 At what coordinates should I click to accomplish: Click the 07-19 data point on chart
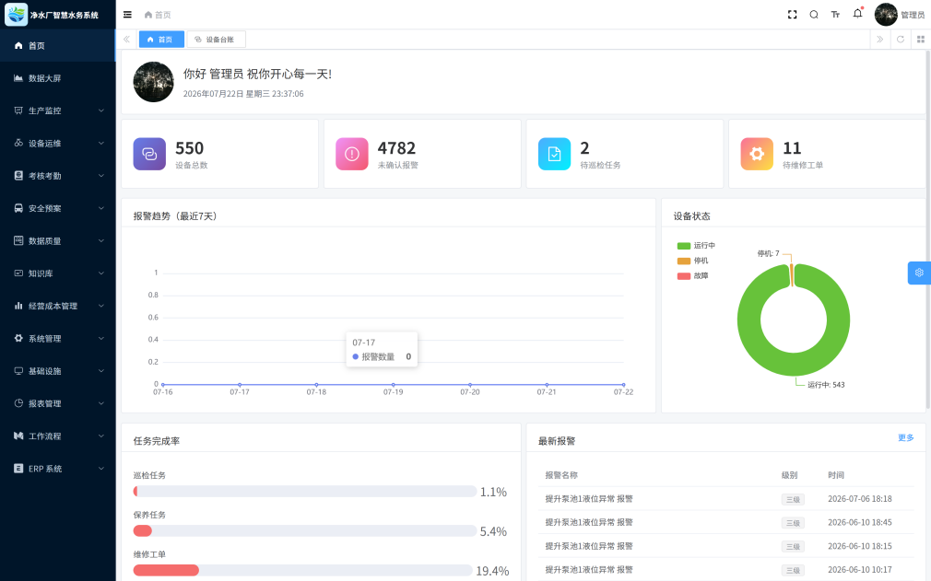click(393, 385)
